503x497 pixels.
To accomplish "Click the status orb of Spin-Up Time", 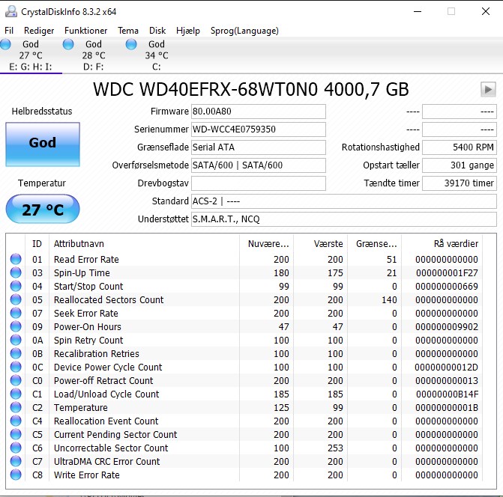I will tap(16, 272).
